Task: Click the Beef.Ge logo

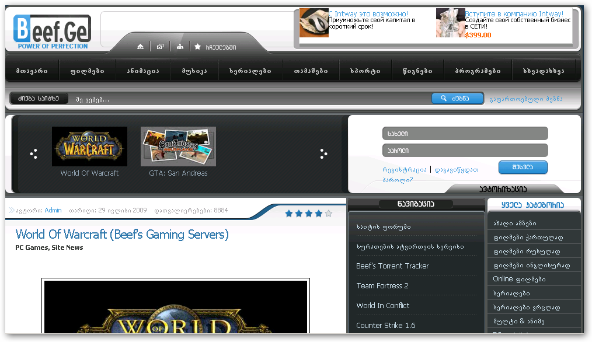Action: point(53,32)
